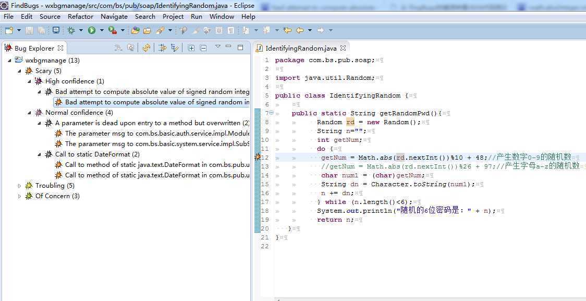Click the Open Task folder toolbar icon
The width and height of the screenshot is (586, 301).
coord(147,30)
